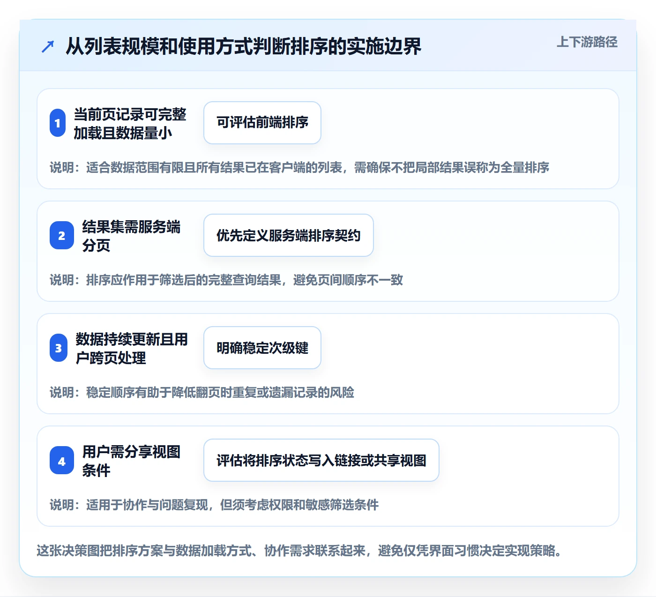Click note starting 说明:适合数据范围有限

[299, 167]
